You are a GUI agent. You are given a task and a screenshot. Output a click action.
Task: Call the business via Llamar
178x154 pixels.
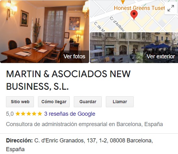click(120, 102)
